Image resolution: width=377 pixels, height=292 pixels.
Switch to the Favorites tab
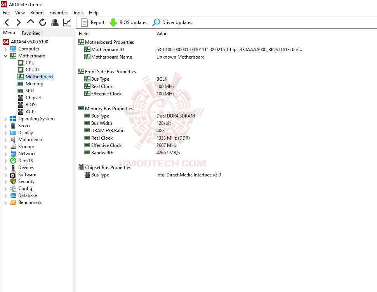pyautogui.click(x=30, y=33)
